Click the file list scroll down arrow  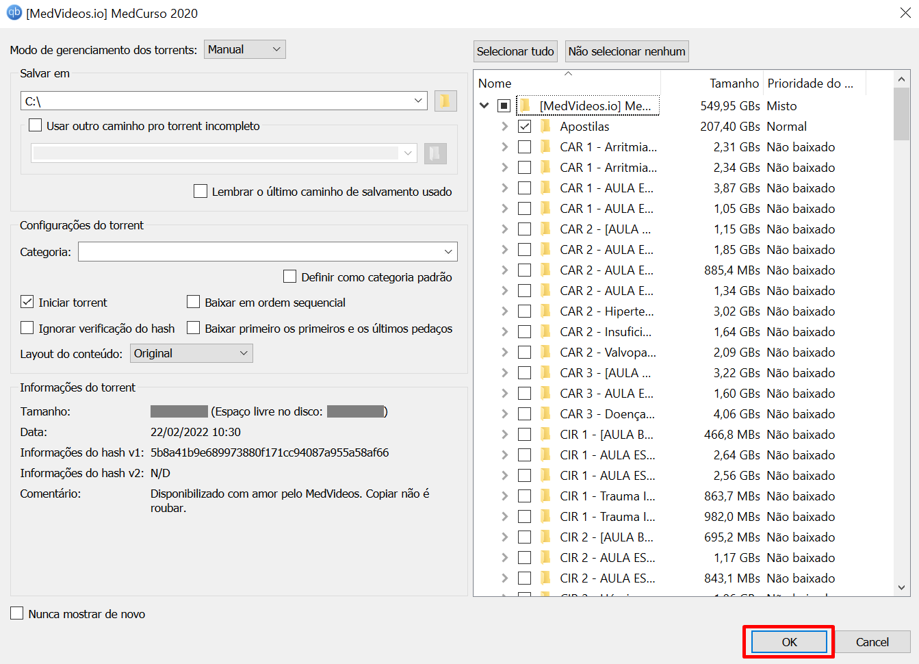[x=901, y=587]
